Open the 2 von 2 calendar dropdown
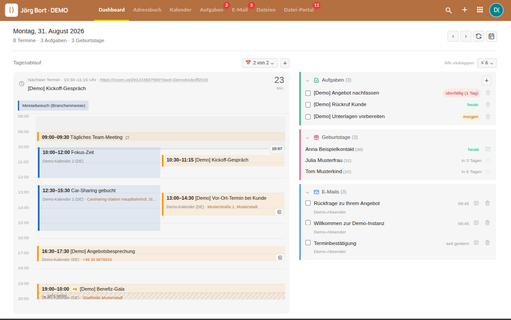The height and width of the screenshot is (320, 511). [260, 63]
